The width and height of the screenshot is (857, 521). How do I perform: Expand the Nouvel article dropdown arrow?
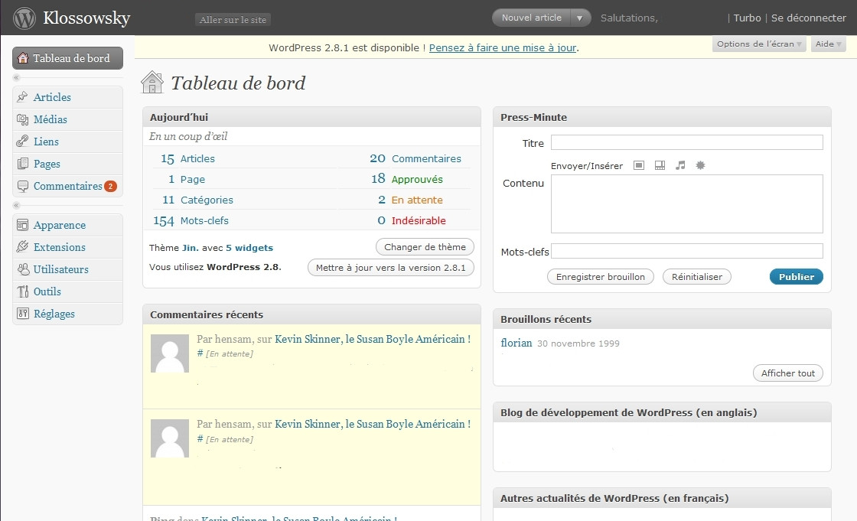(580, 18)
